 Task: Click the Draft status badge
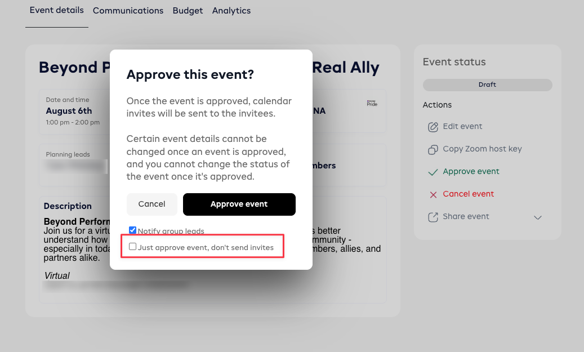[487, 84]
